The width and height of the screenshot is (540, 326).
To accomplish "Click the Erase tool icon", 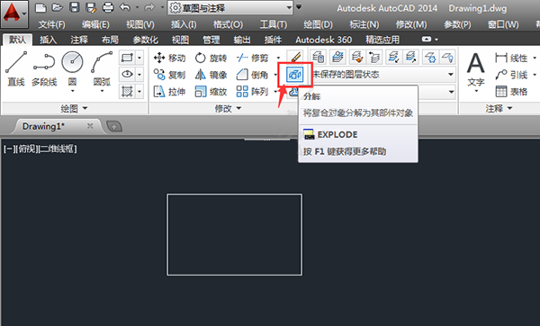I will pyautogui.click(x=295, y=58).
